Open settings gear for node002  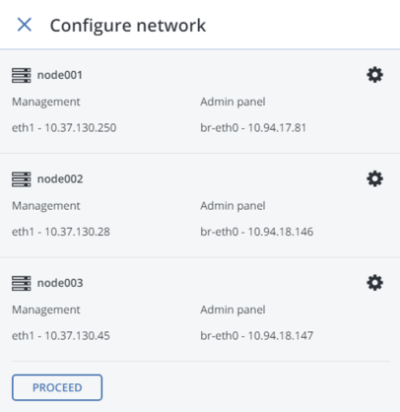click(374, 178)
